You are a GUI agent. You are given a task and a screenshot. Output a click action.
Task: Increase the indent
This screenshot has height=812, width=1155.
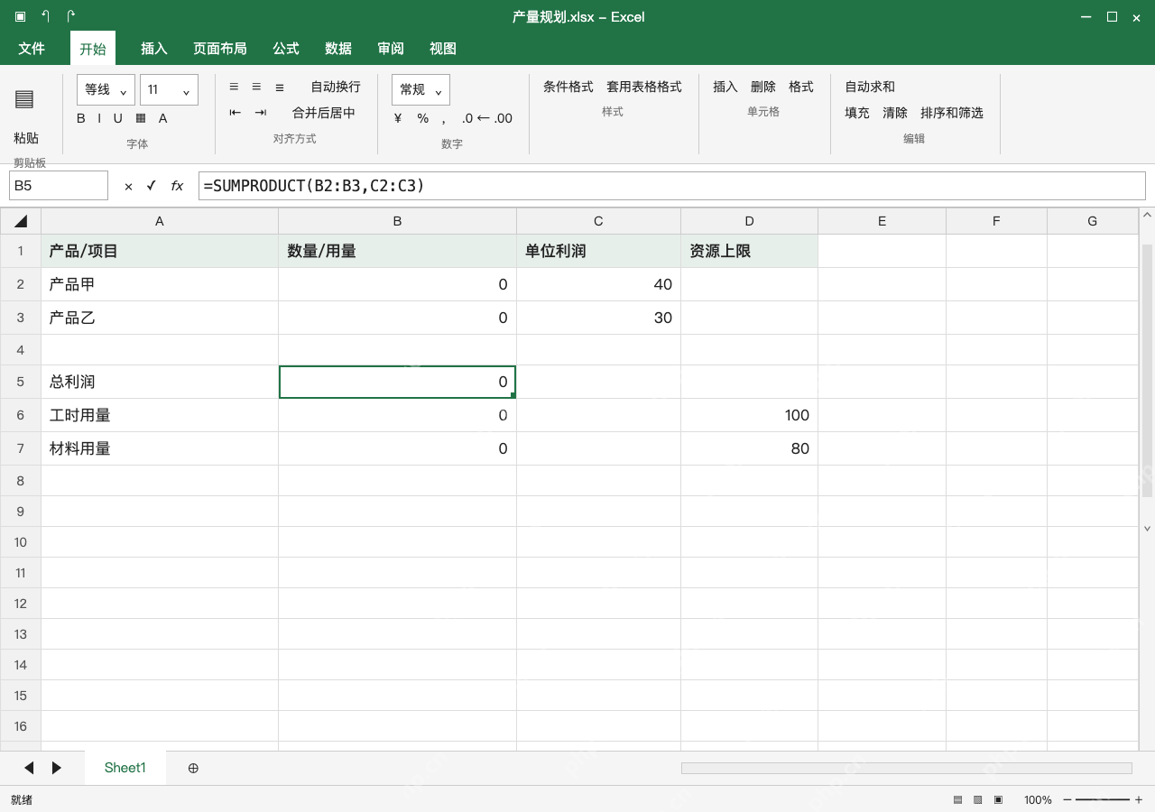click(261, 113)
